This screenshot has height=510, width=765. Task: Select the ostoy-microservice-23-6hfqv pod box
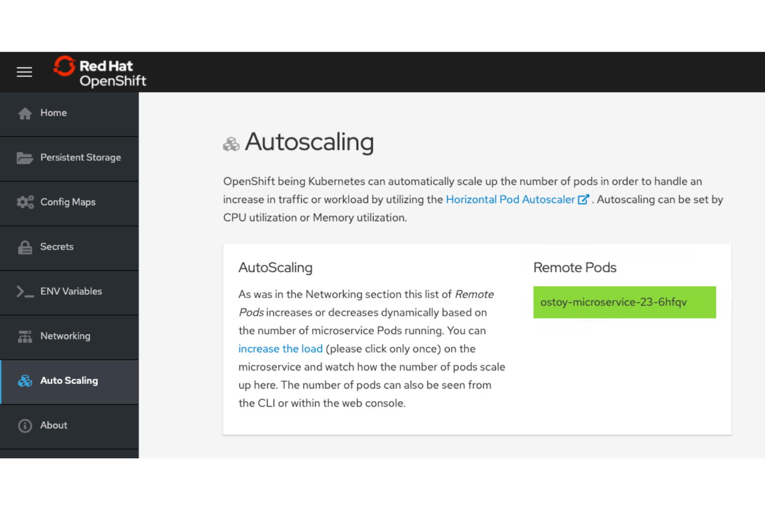point(624,302)
